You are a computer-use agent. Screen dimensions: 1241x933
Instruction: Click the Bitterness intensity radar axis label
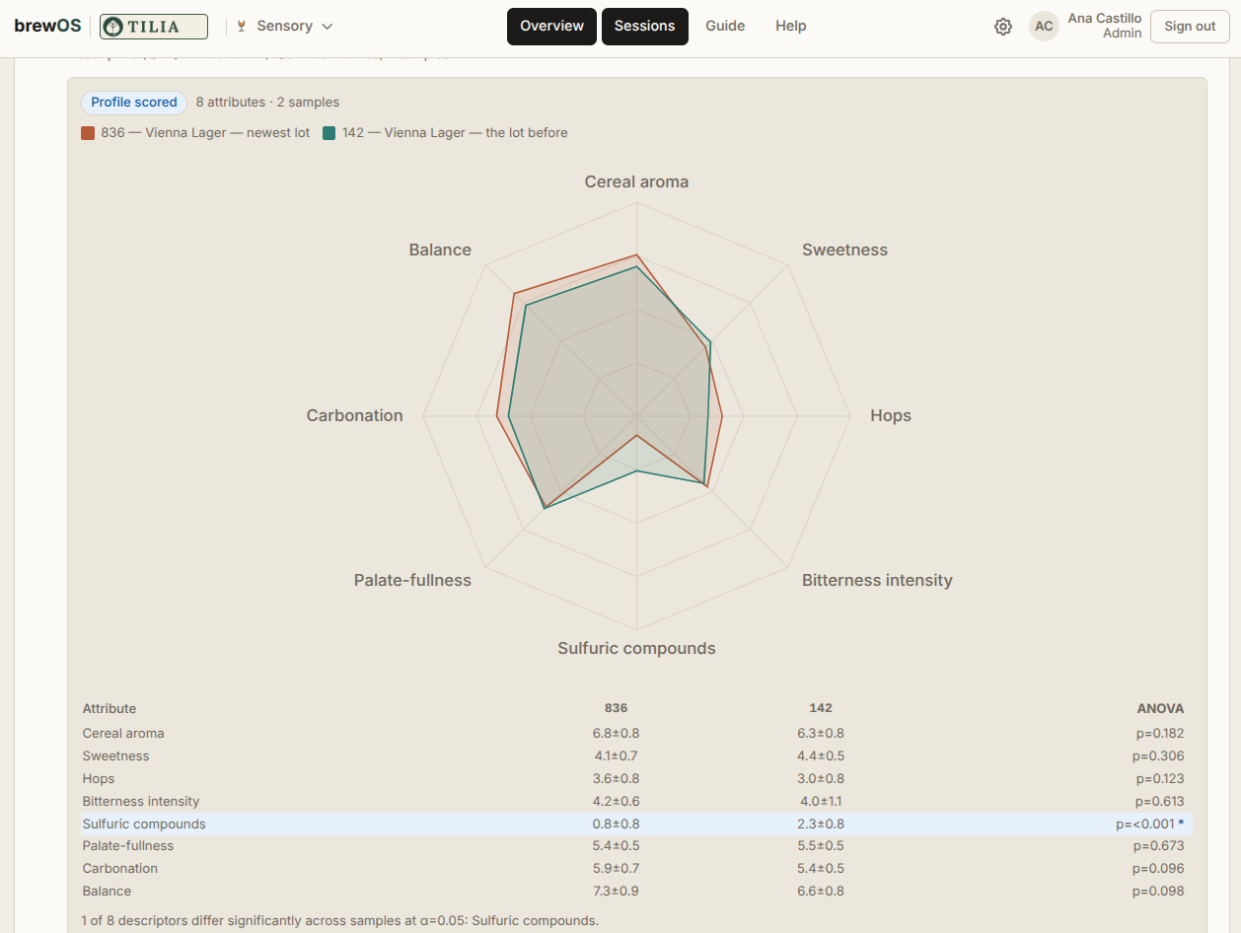(x=877, y=580)
